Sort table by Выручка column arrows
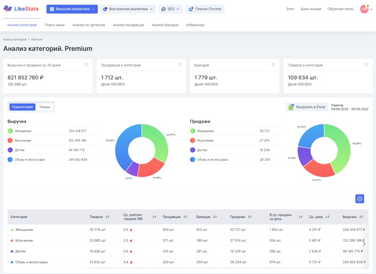 (x=361, y=217)
